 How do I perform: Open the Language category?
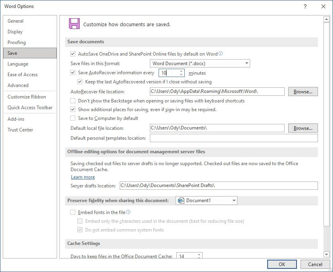pyautogui.click(x=30, y=64)
